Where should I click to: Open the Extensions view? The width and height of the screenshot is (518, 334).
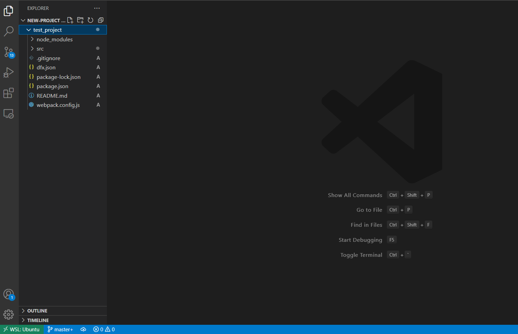(x=9, y=93)
